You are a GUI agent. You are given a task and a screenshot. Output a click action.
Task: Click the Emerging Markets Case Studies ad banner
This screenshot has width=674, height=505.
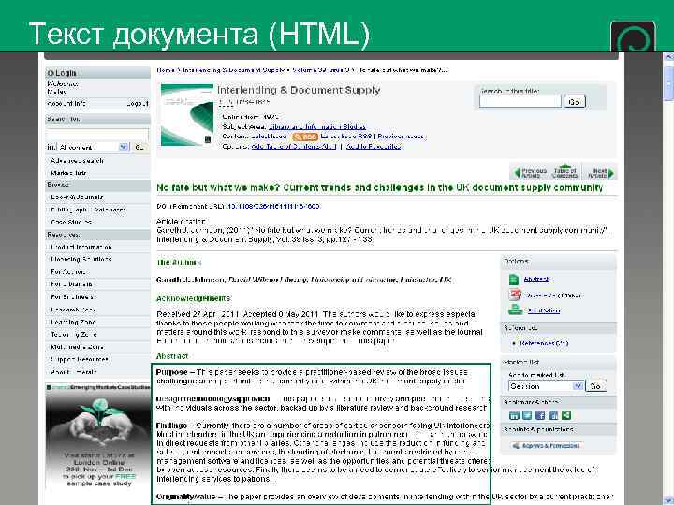98,437
